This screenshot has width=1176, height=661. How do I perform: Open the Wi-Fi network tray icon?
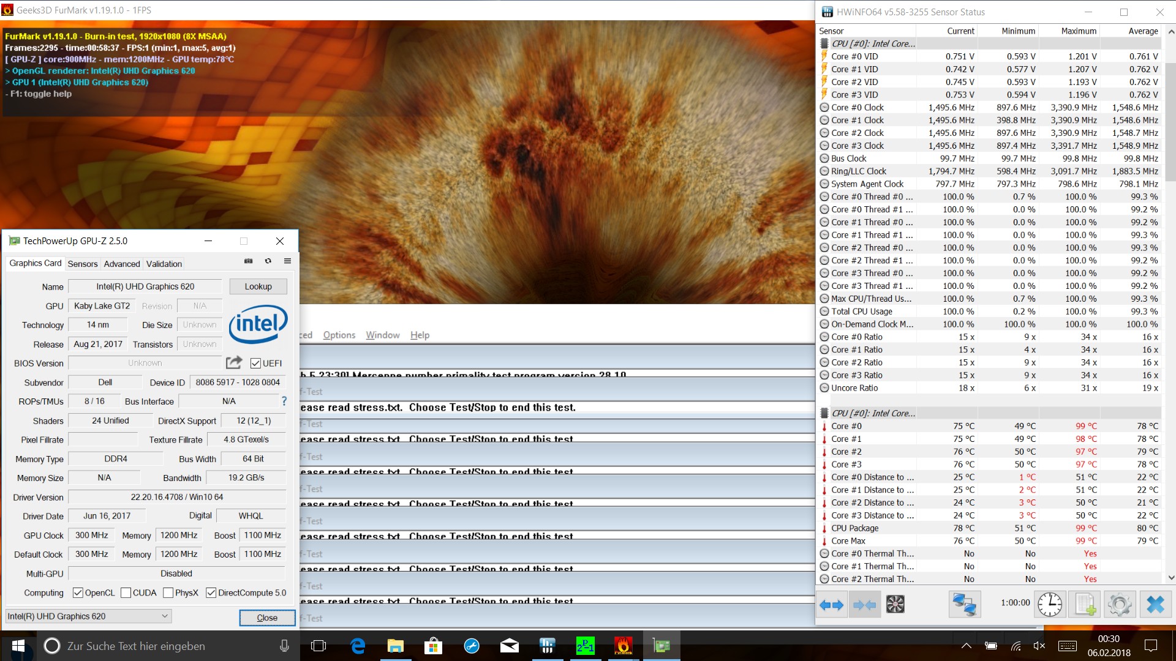click(1016, 646)
